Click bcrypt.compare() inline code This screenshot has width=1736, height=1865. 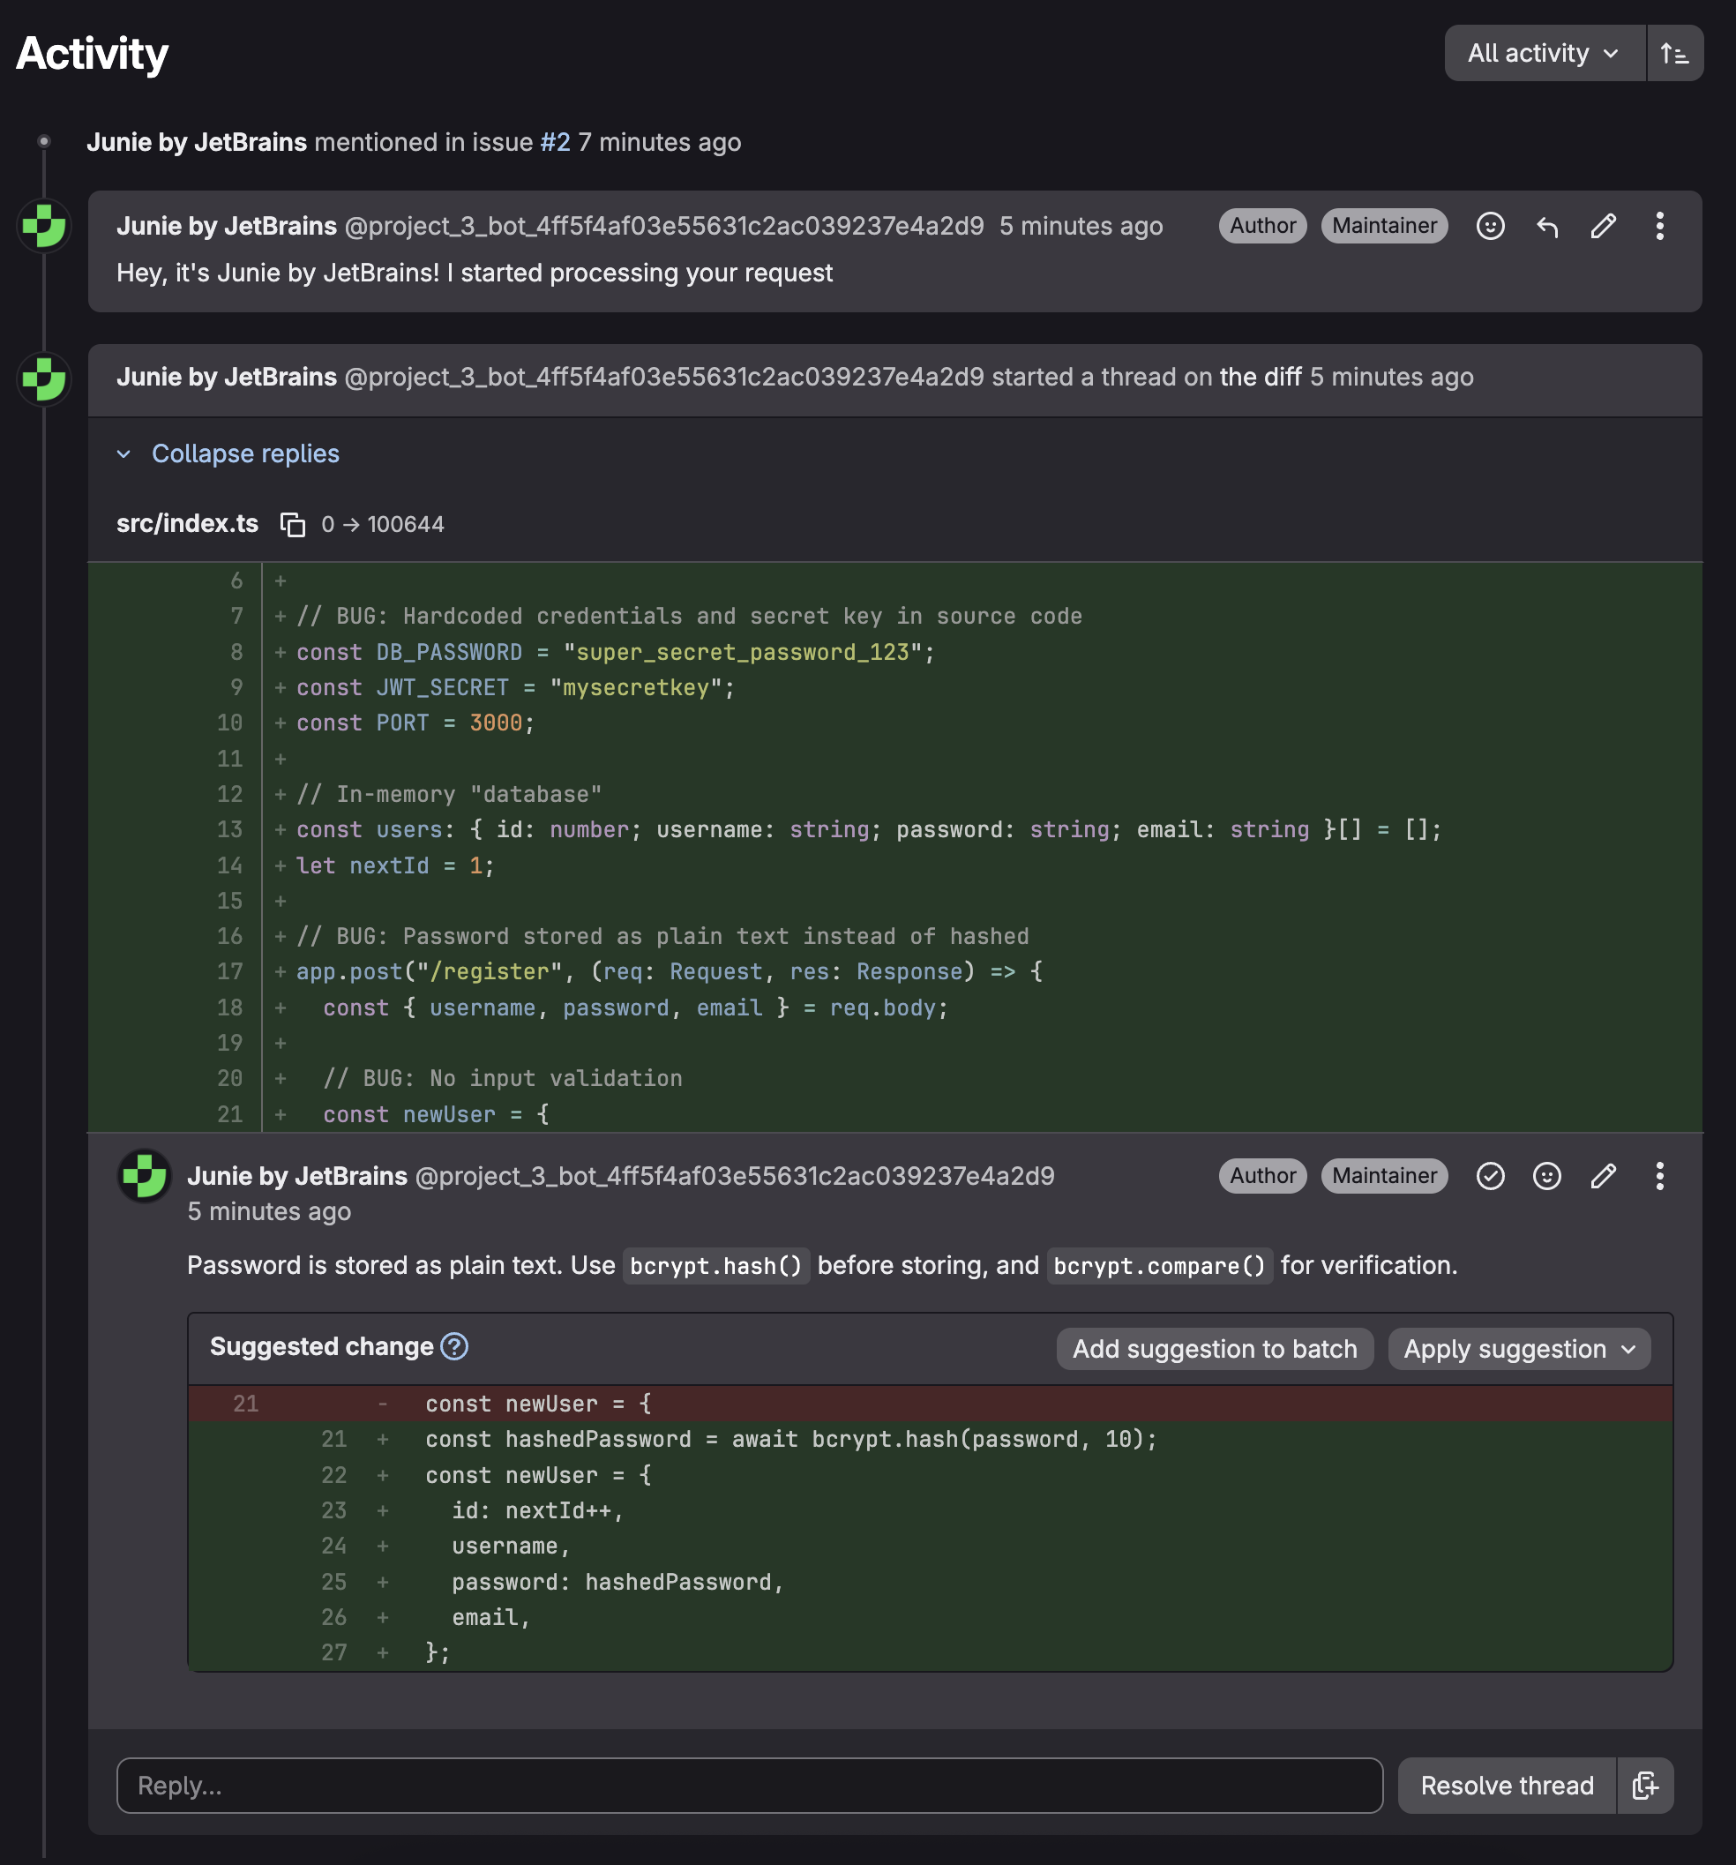[x=1159, y=1267]
